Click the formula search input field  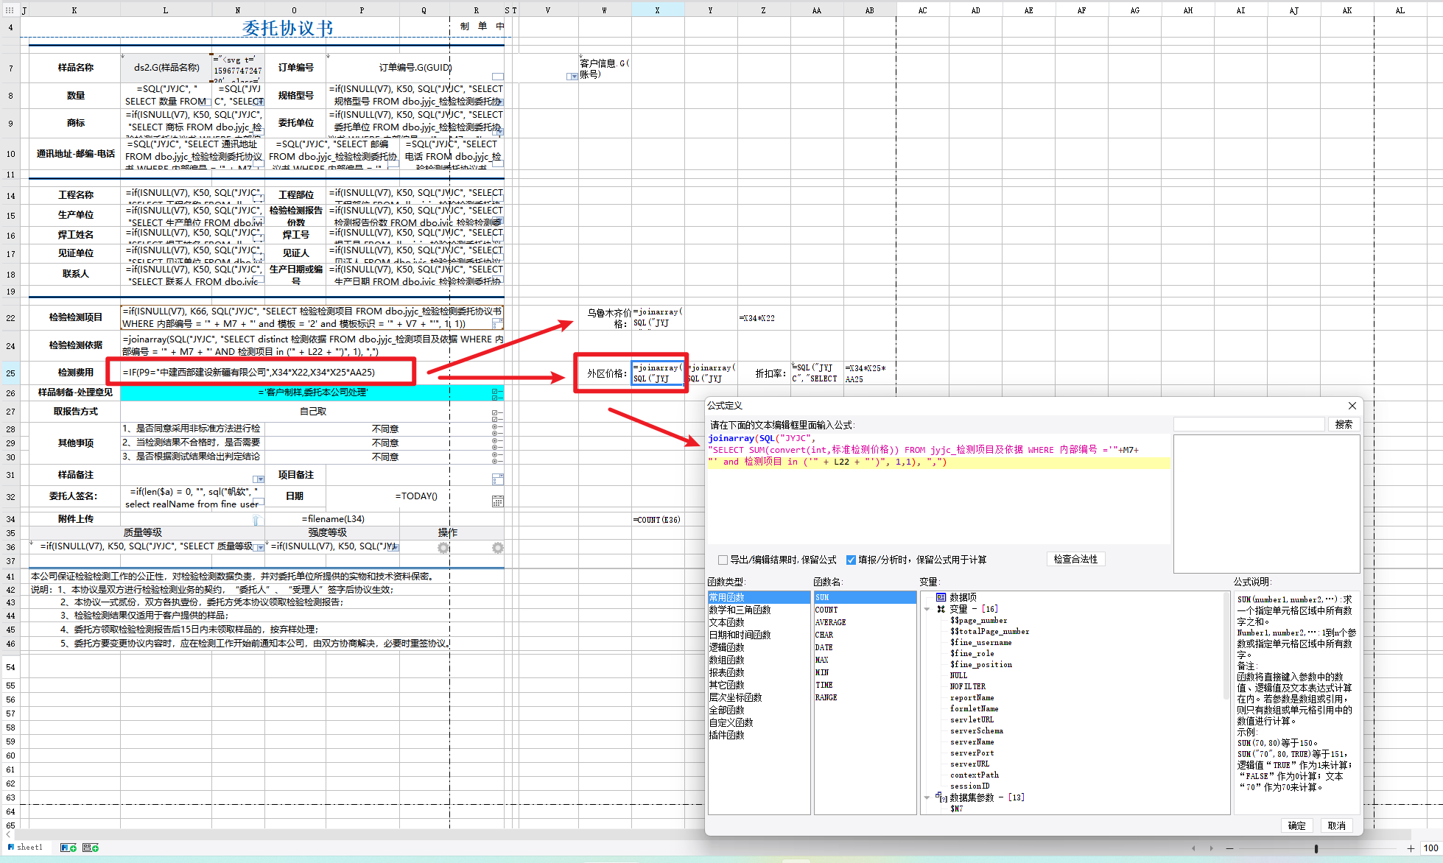(1249, 425)
